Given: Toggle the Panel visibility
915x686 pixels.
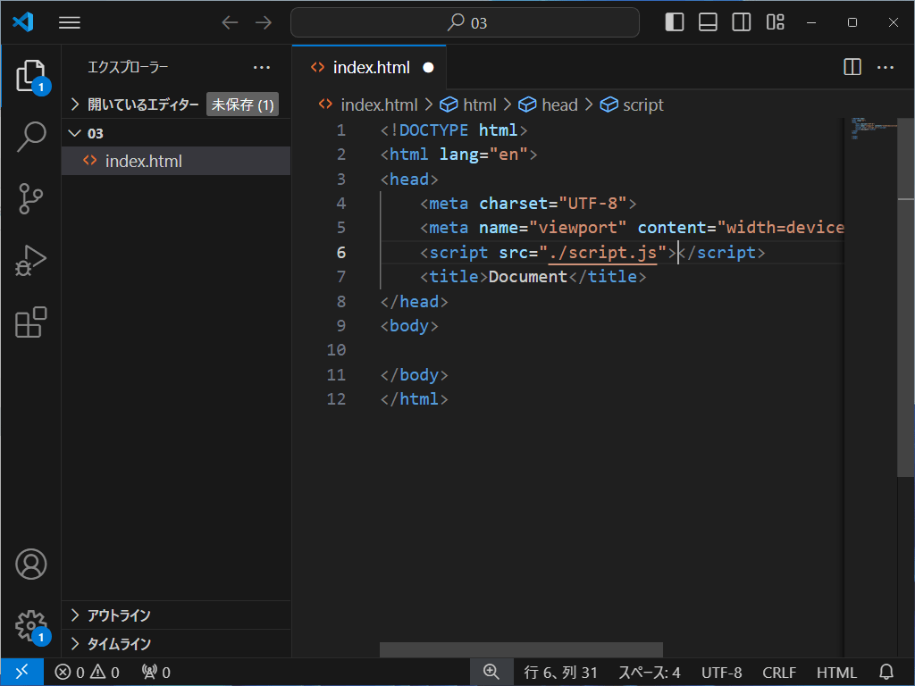Looking at the screenshot, I should tap(708, 21).
